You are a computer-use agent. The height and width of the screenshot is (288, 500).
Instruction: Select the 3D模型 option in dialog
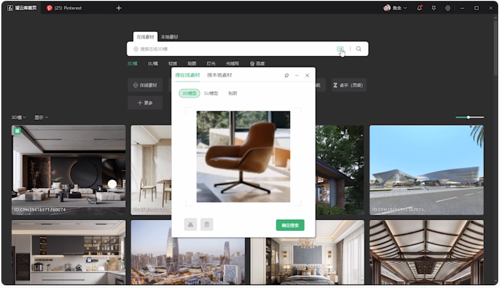[x=190, y=93]
